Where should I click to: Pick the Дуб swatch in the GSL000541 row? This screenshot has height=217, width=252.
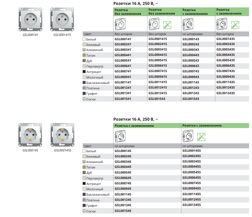(84, 61)
